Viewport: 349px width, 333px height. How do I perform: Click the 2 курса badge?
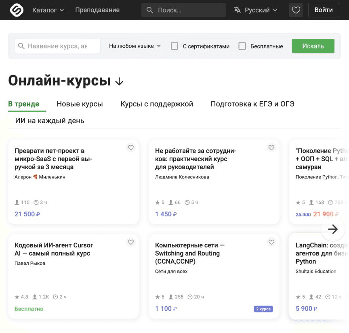[263, 309]
